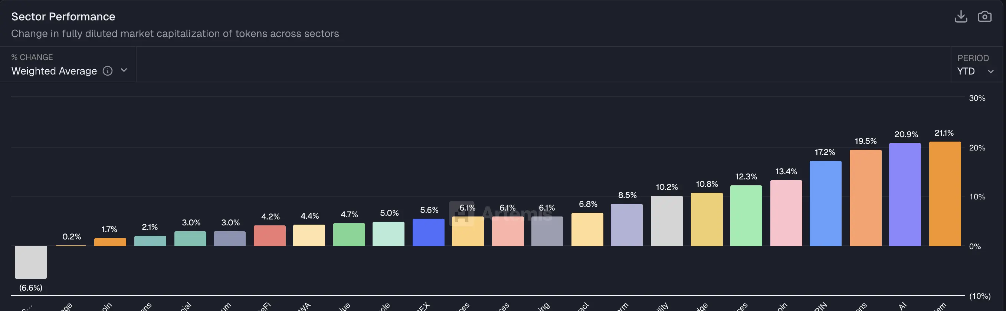The height and width of the screenshot is (311, 1006).
Task: Open the Weighted Average % Change dropdown
Action: pyautogui.click(x=54, y=71)
